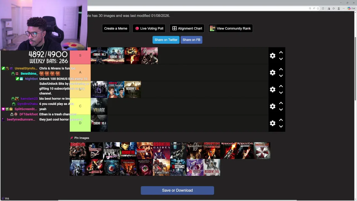
Task: Click the read aloud icon in address bar
Action: (x=314, y=8)
